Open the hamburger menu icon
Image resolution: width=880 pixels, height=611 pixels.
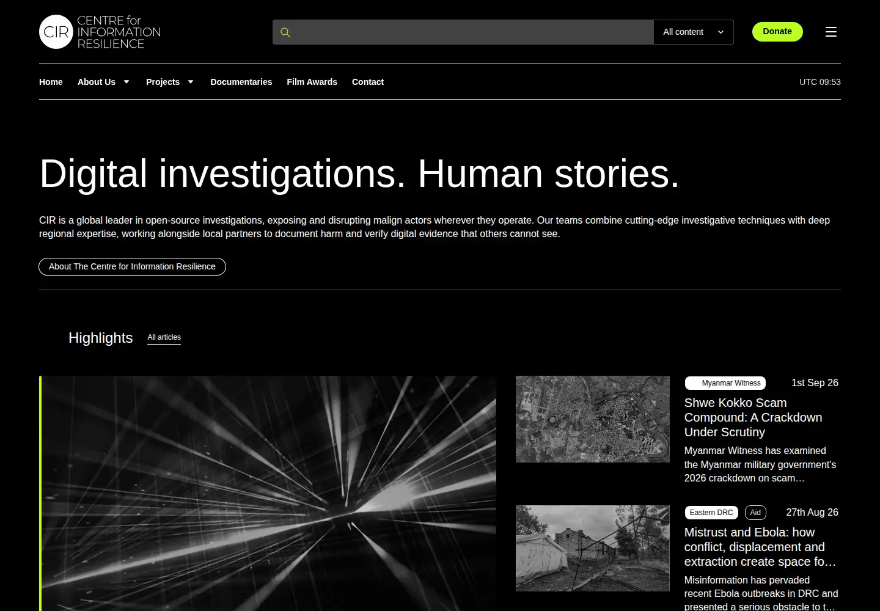point(831,32)
